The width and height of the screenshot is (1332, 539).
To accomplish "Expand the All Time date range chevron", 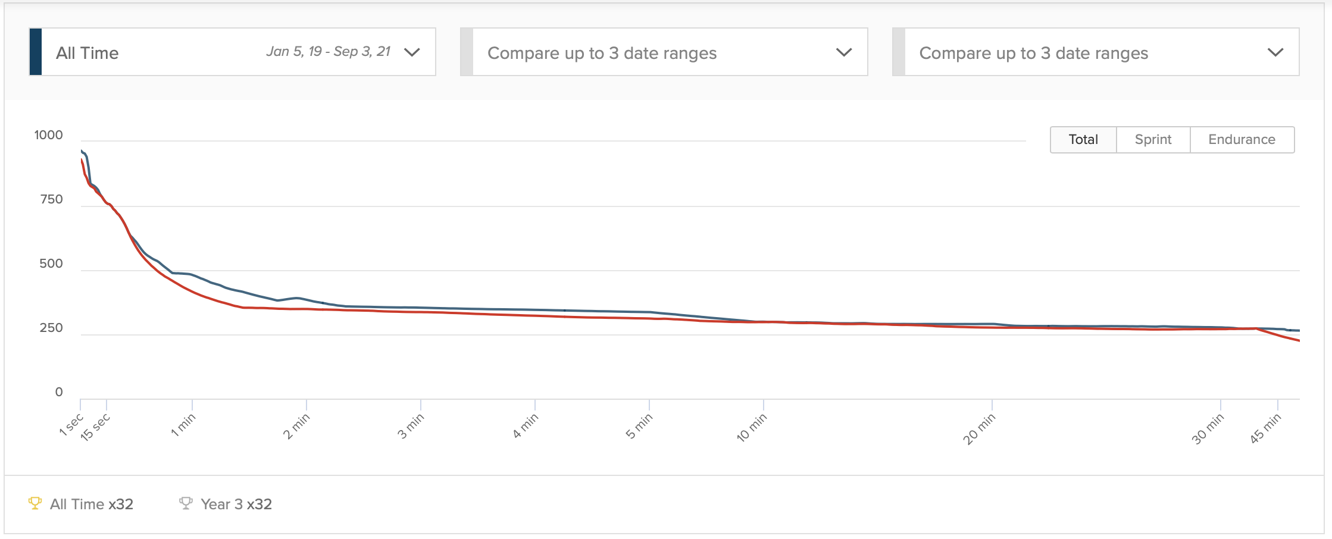I will [x=412, y=52].
